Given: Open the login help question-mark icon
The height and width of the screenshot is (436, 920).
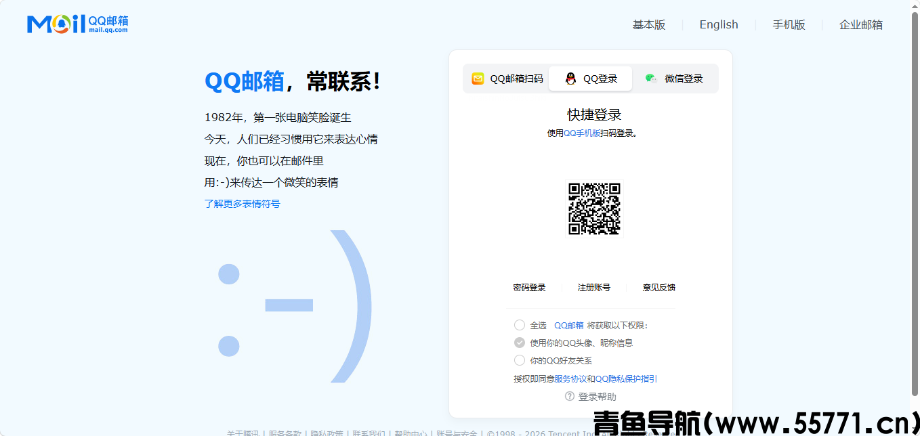Looking at the screenshot, I should click(x=570, y=396).
